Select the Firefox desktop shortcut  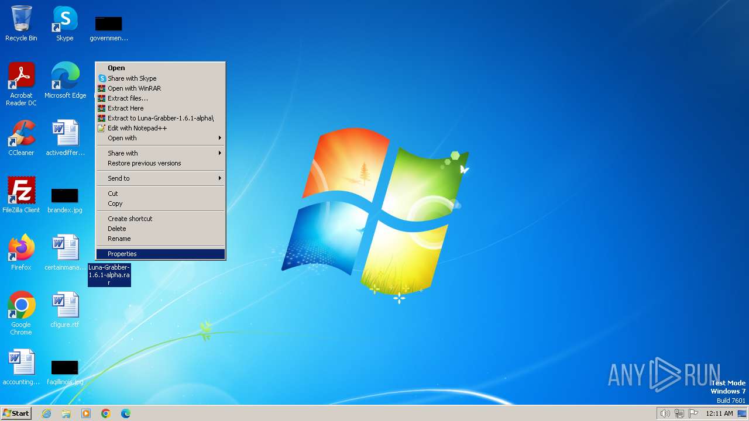click(21, 252)
